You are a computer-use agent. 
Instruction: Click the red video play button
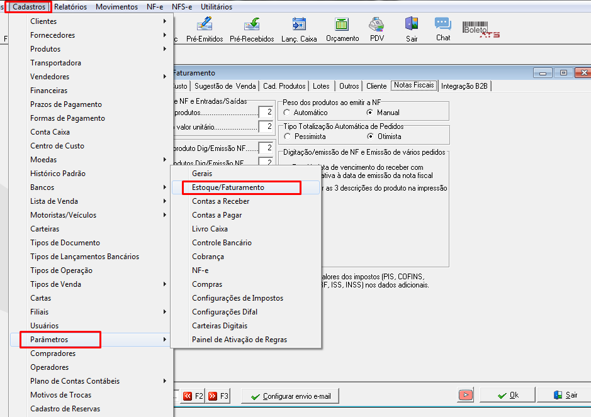coord(466,395)
